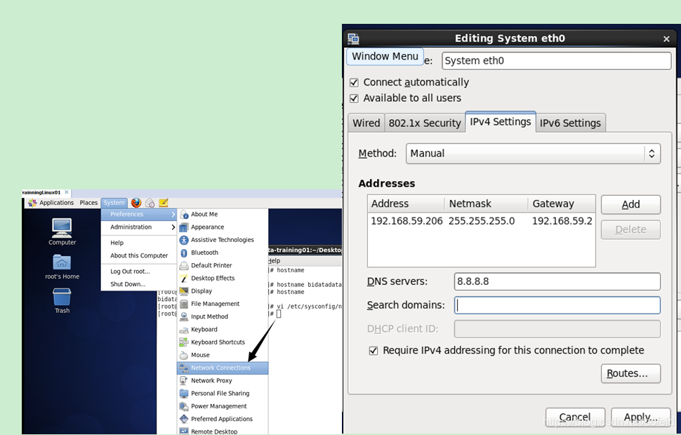The image size is (681, 435).
Task: Open the Routes... dialog
Action: (630, 374)
